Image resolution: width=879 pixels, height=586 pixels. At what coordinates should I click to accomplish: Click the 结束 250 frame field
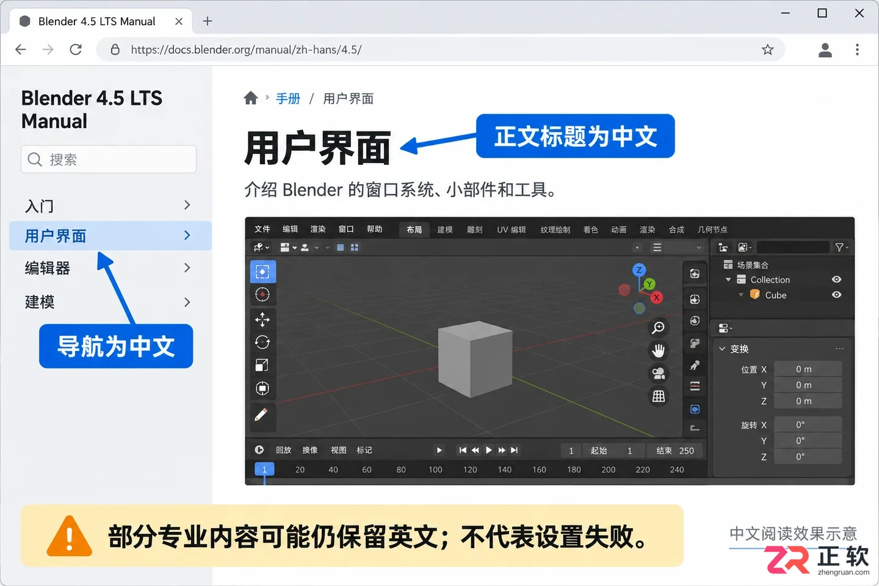pyautogui.click(x=675, y=450)
